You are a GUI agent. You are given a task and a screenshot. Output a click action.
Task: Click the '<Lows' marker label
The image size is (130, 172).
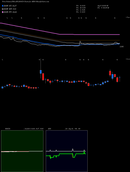click(x=128, y=59)
